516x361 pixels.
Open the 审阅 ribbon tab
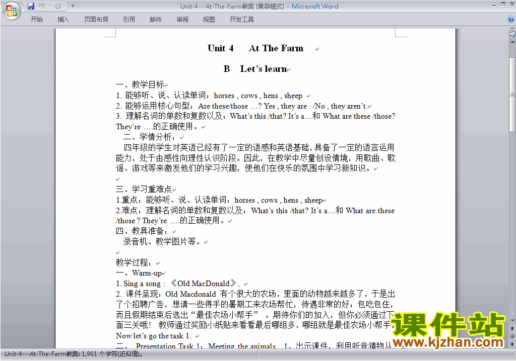[x=182, y=20]
